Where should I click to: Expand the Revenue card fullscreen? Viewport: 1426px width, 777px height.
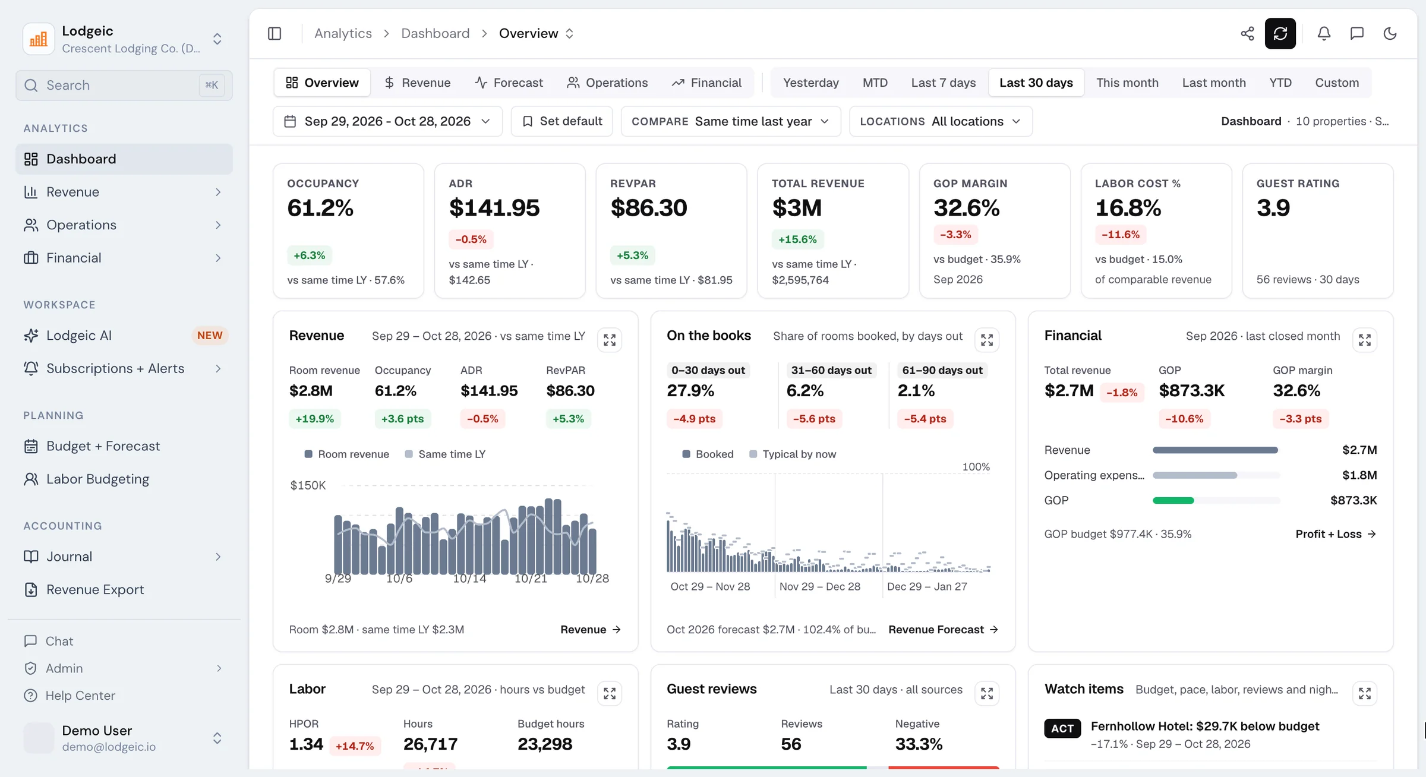[610, 340]
